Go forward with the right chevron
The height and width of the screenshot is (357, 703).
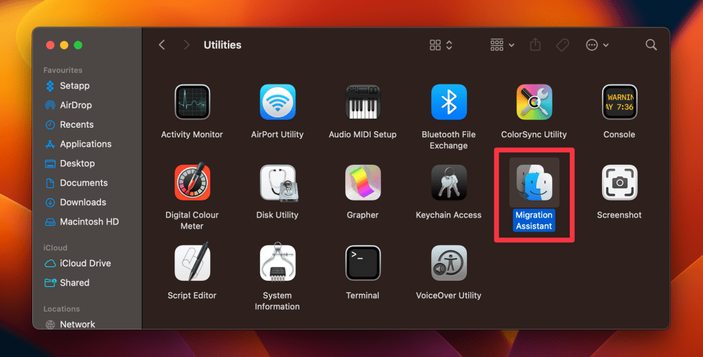click(x=187, y=45)
